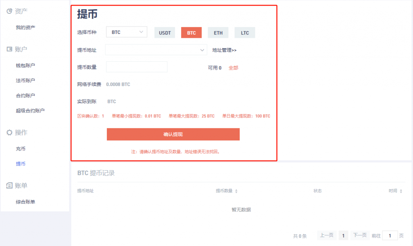Click the 账户 section header
The image size is (413, 246).
click(x=21, y=49)
